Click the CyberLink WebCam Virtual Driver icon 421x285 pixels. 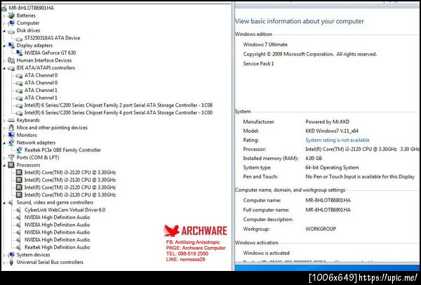tap(19, 210)
